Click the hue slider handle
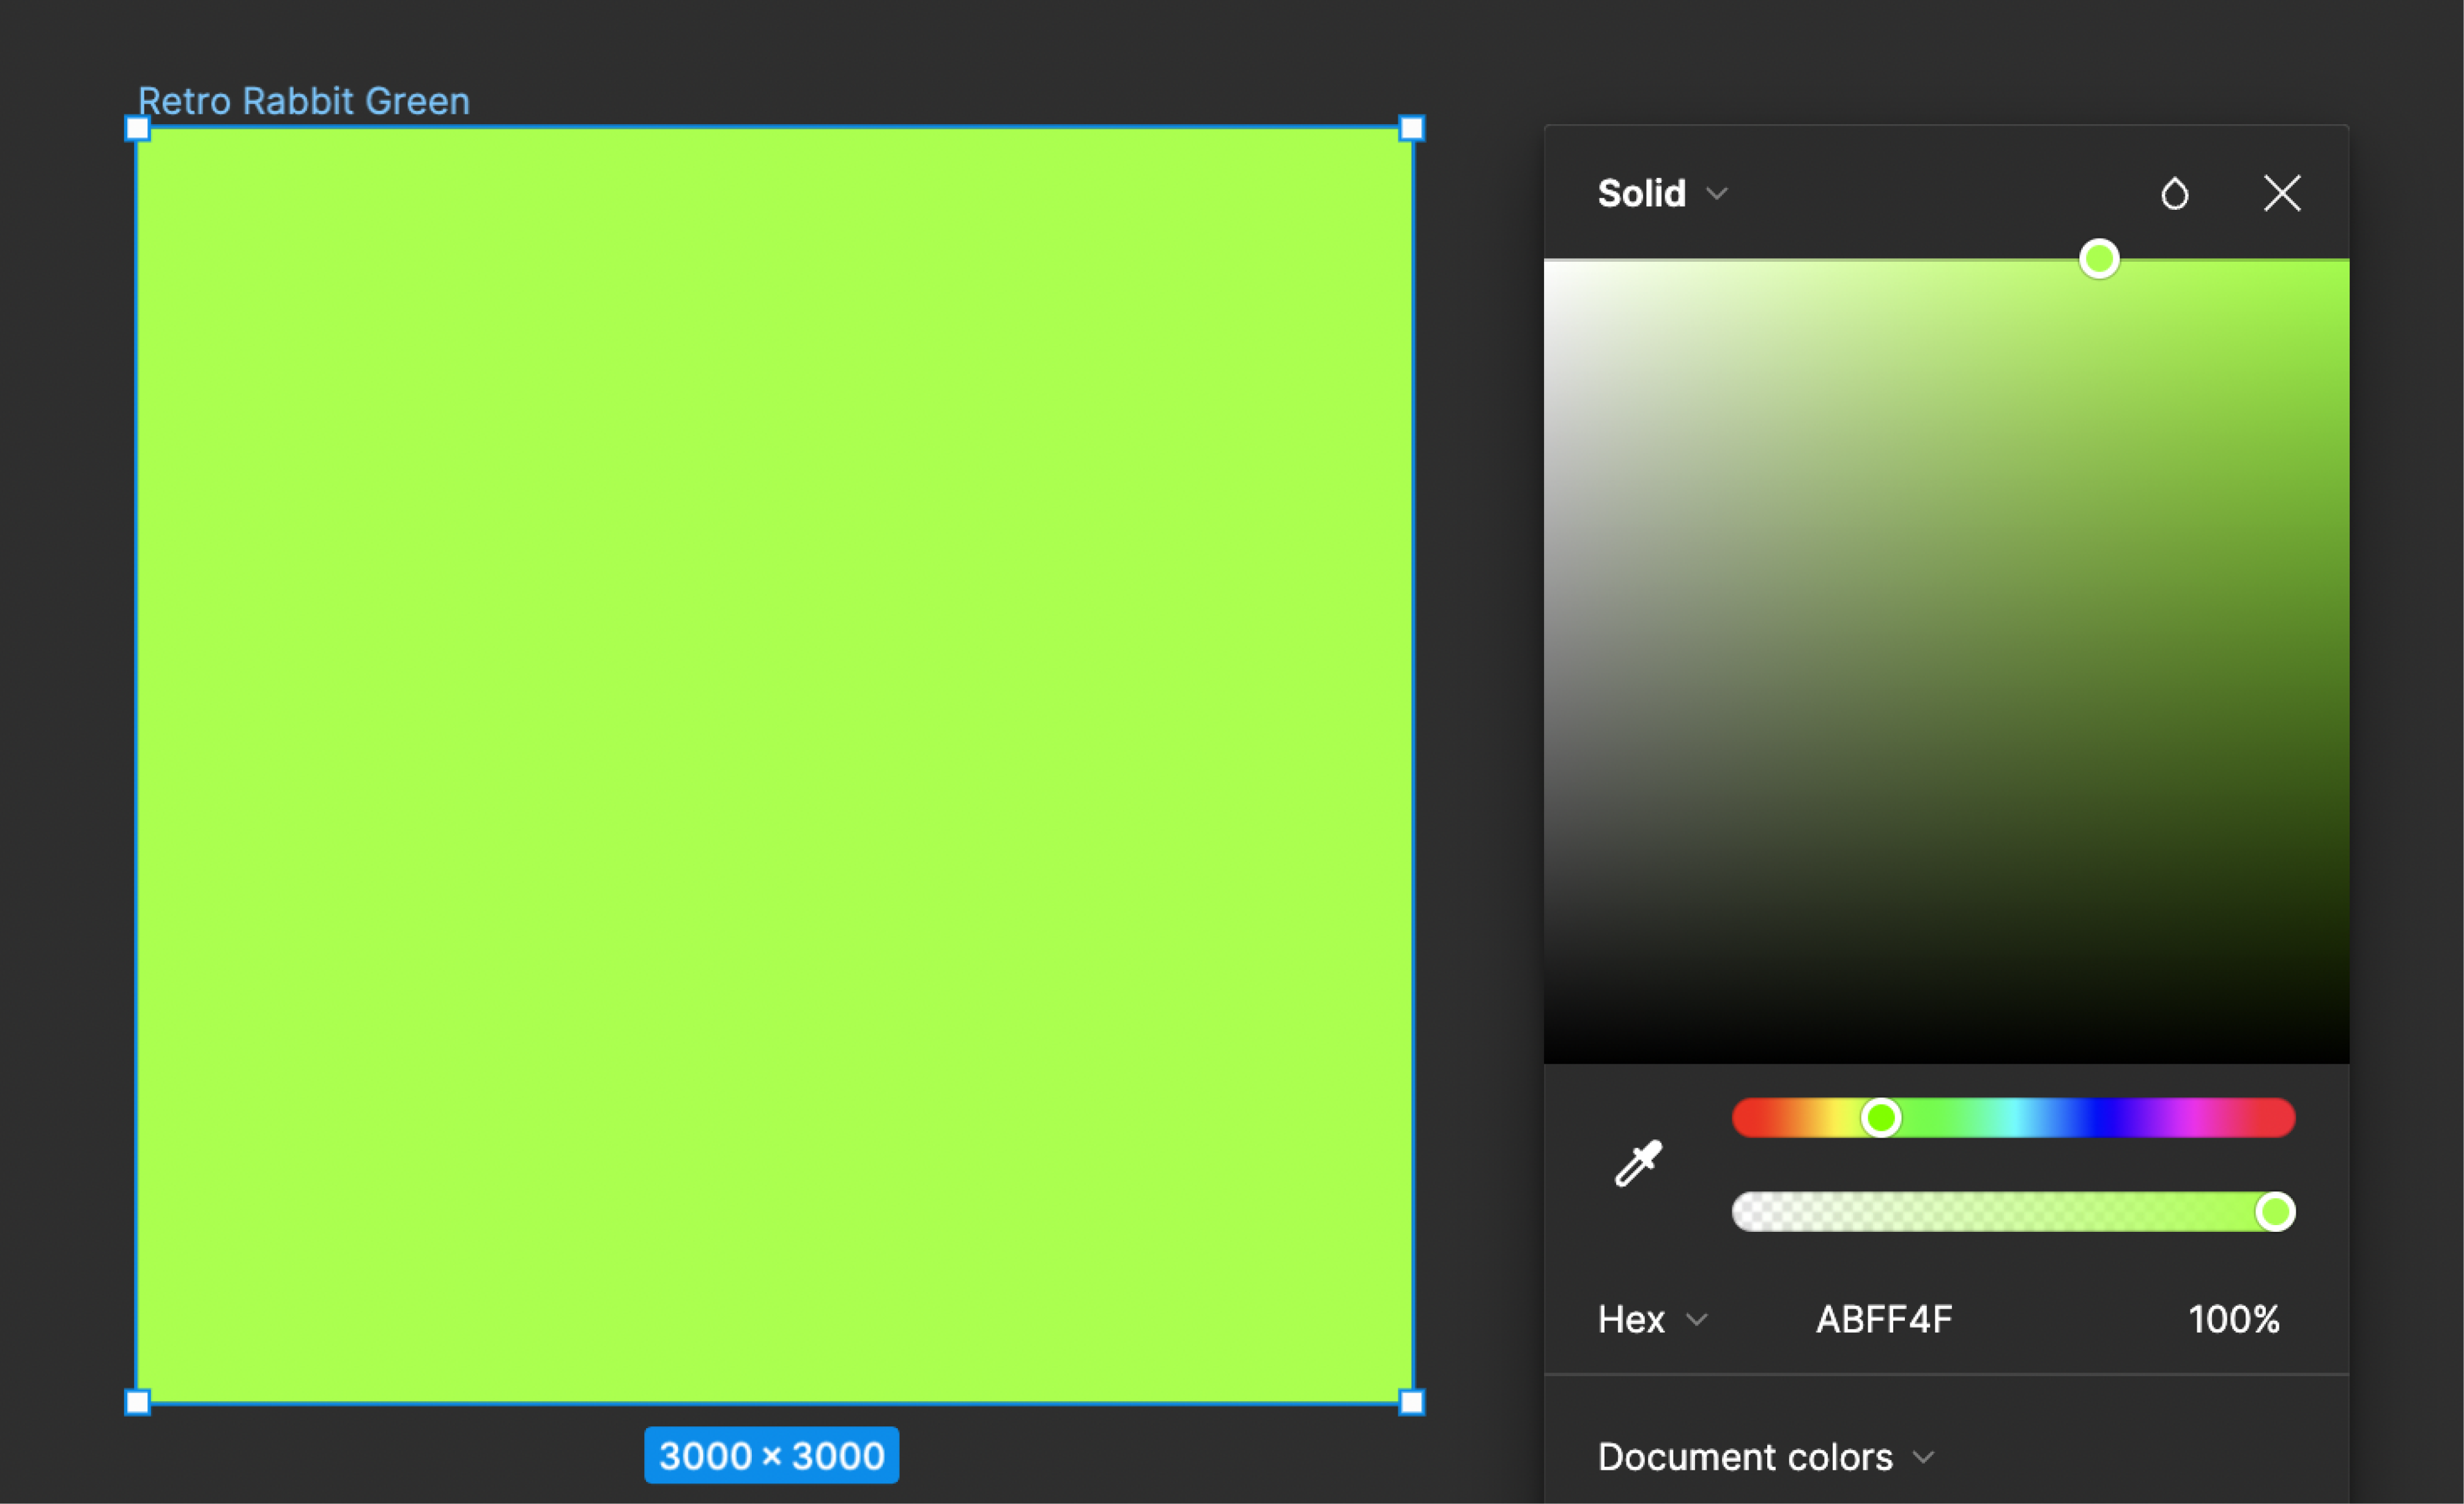Image resolution: width=2464 pixels, height=1504 pixels. (x=1881, y=1118)
